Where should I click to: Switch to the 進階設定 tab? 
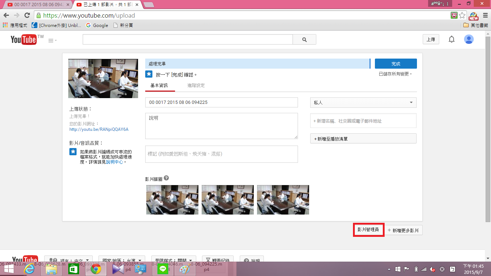click(x=196, y=86)
